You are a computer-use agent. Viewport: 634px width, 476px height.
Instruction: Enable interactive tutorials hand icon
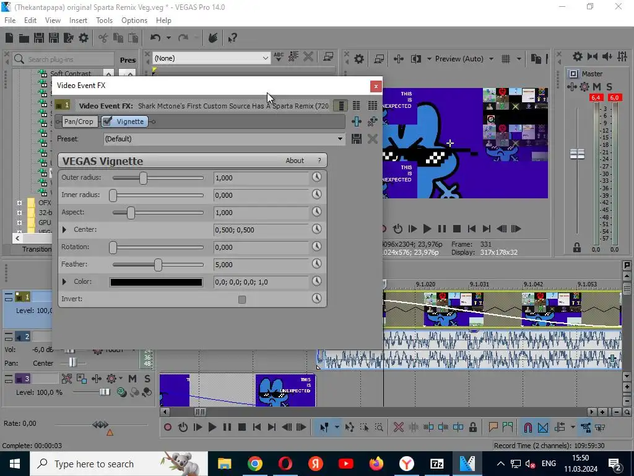pyautogui.click(x=213, y=38)
